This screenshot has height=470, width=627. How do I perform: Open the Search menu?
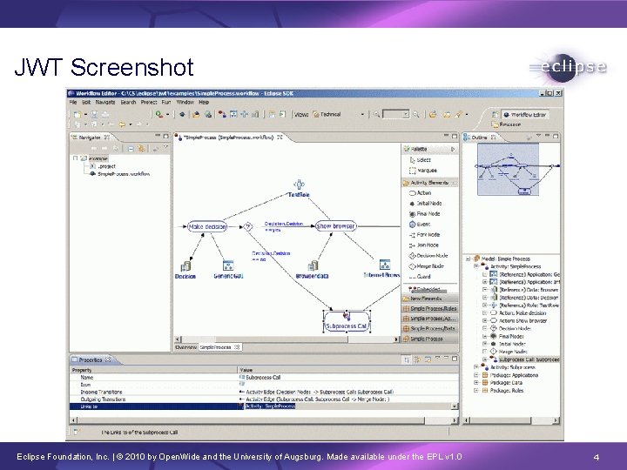pyautogui.click(x=128, y=103)
